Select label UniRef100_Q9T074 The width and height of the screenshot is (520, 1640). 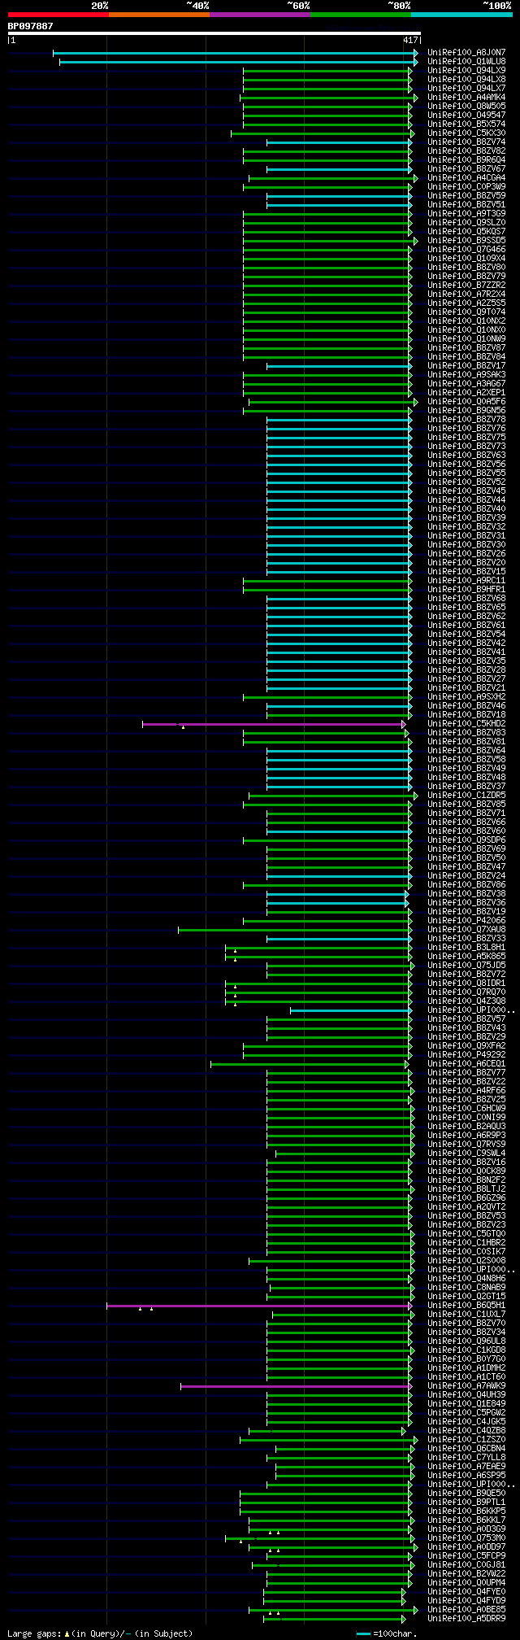(x=466, y=312)
